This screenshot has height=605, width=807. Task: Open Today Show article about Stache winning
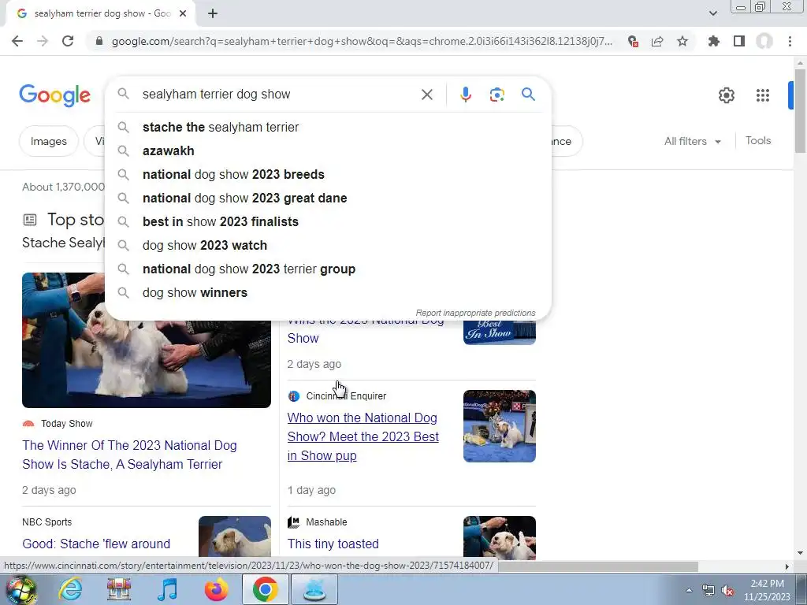[x=129, y=455]
